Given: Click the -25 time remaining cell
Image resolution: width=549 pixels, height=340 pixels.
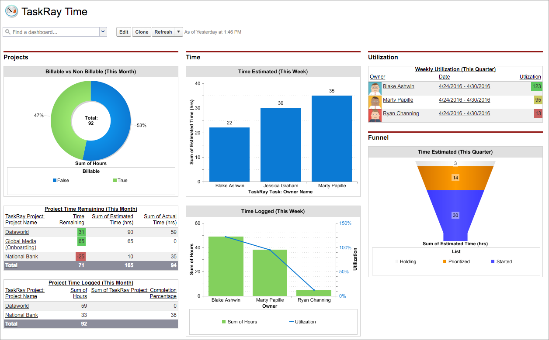Looking at the screenshot, I should (81, 257).
